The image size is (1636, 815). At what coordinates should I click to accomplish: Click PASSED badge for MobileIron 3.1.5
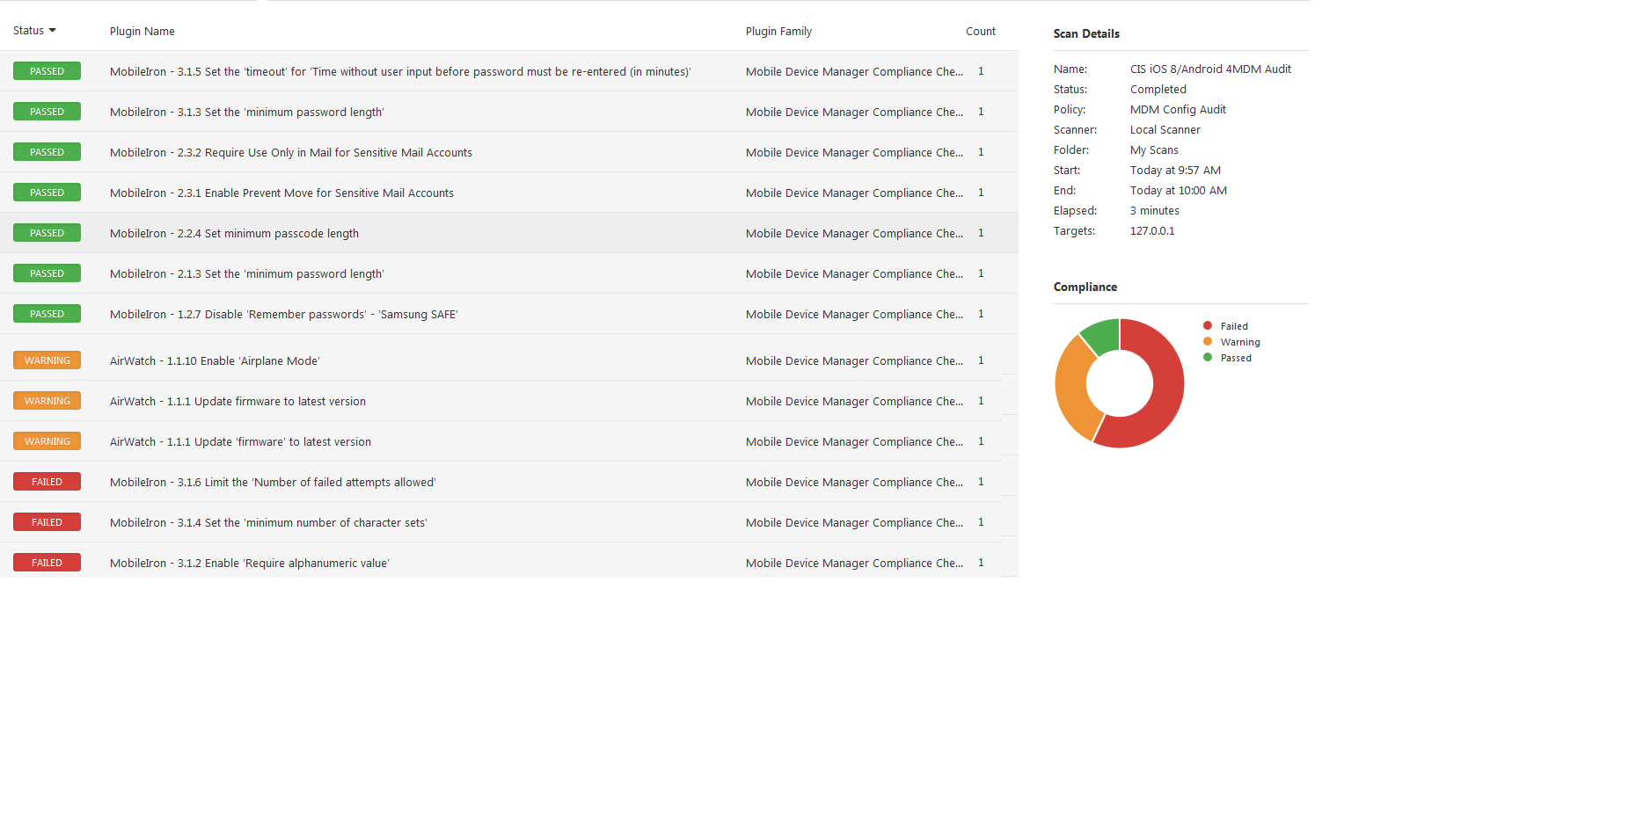47,71
